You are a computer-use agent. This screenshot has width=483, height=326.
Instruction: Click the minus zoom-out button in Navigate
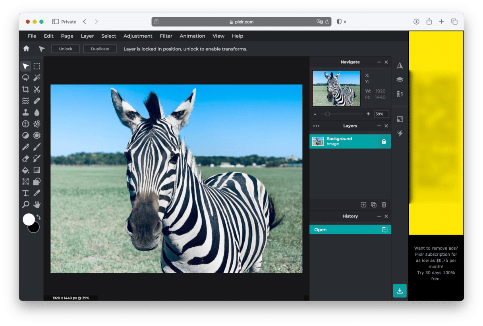[x=315, y=114]
